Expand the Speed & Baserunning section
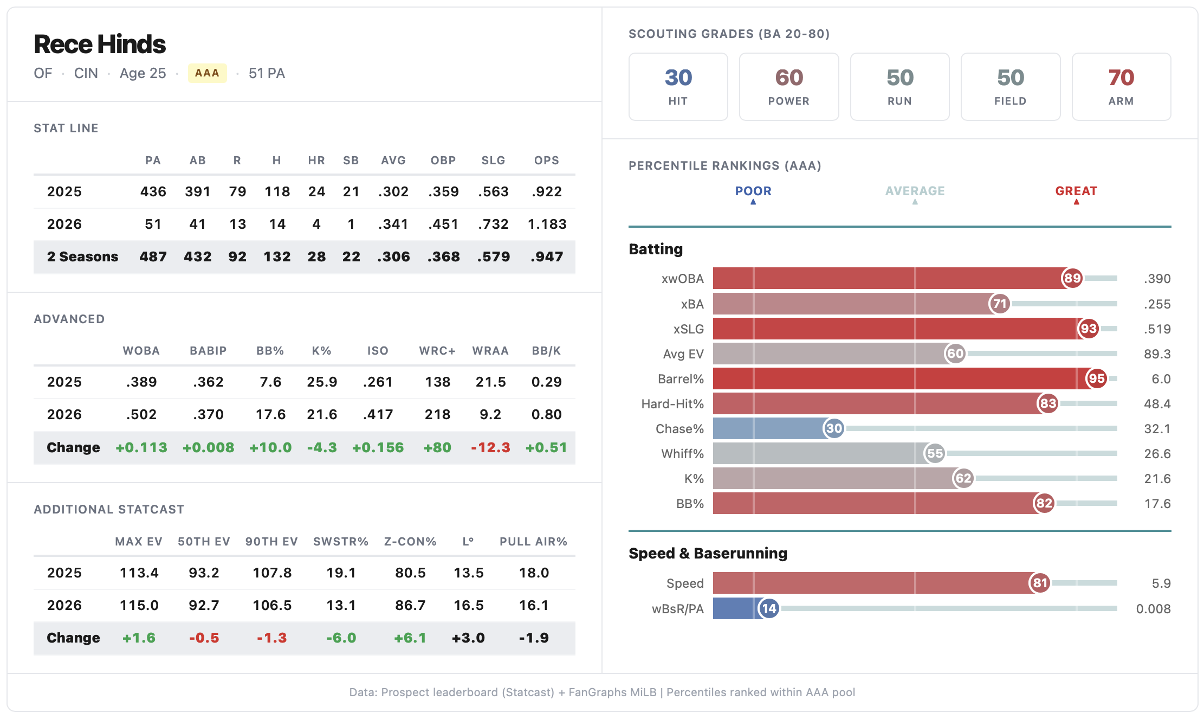The height and width of the screenshot is (719, 1204). point(708,553)
